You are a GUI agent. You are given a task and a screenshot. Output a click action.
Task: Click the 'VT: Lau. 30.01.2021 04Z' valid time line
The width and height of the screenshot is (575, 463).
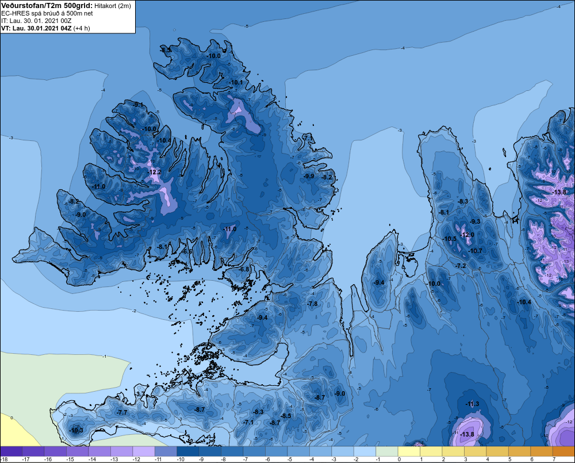click(36, 28)
